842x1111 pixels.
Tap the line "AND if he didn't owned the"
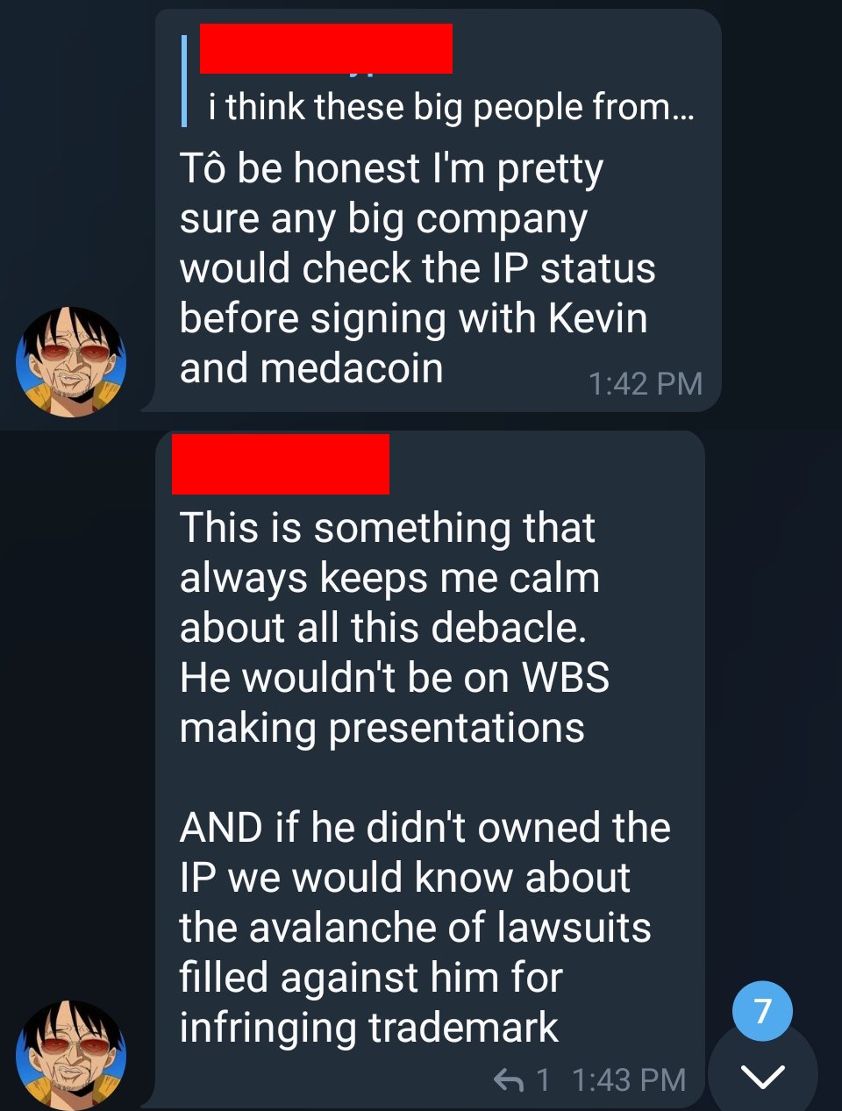[x=425, y=827]
